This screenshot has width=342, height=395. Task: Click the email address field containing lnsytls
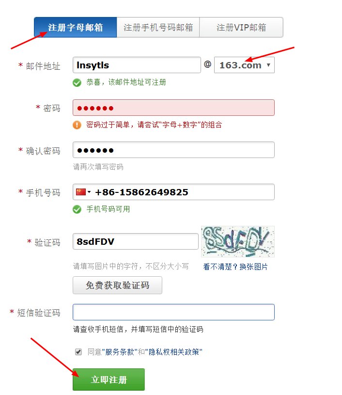137,65
